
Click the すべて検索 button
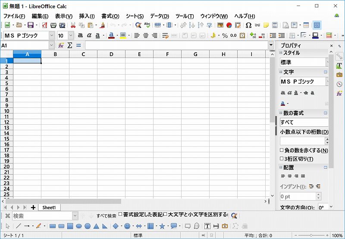pos(106,216)
